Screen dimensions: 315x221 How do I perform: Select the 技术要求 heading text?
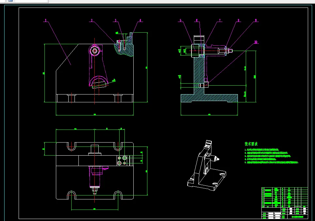click(251, 144)
